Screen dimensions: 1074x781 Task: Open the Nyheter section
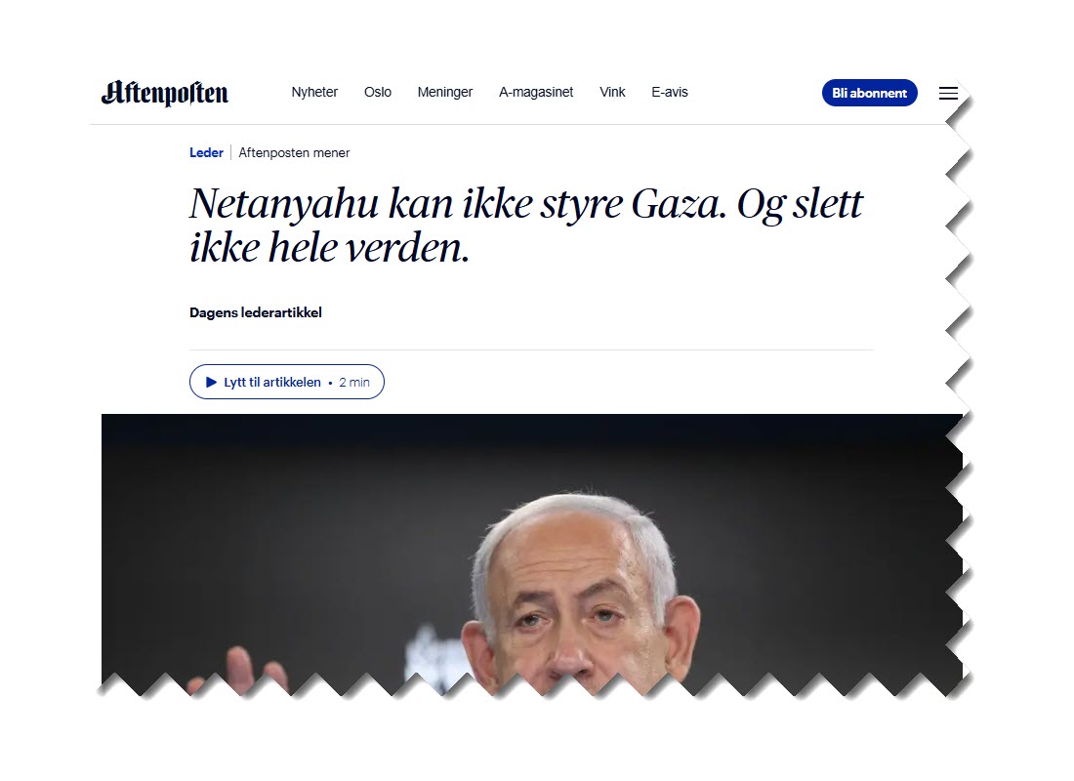pyautogui.click(x=314, y=92)
